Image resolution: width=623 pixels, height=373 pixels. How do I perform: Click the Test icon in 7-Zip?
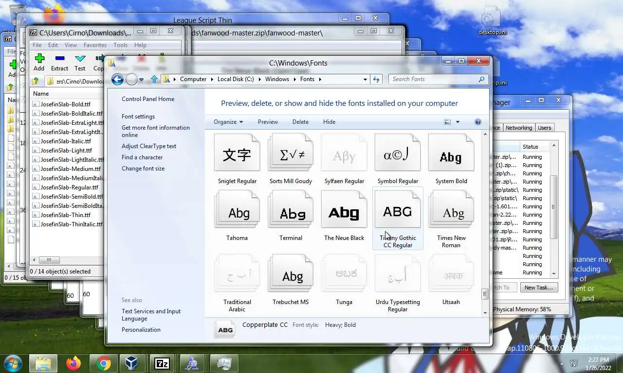point(80,59)
